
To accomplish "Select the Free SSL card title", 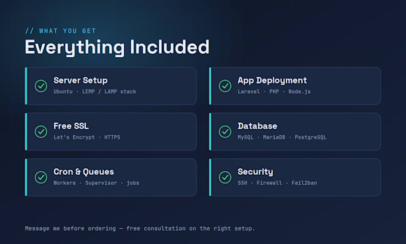I will (x=71, y=126).
